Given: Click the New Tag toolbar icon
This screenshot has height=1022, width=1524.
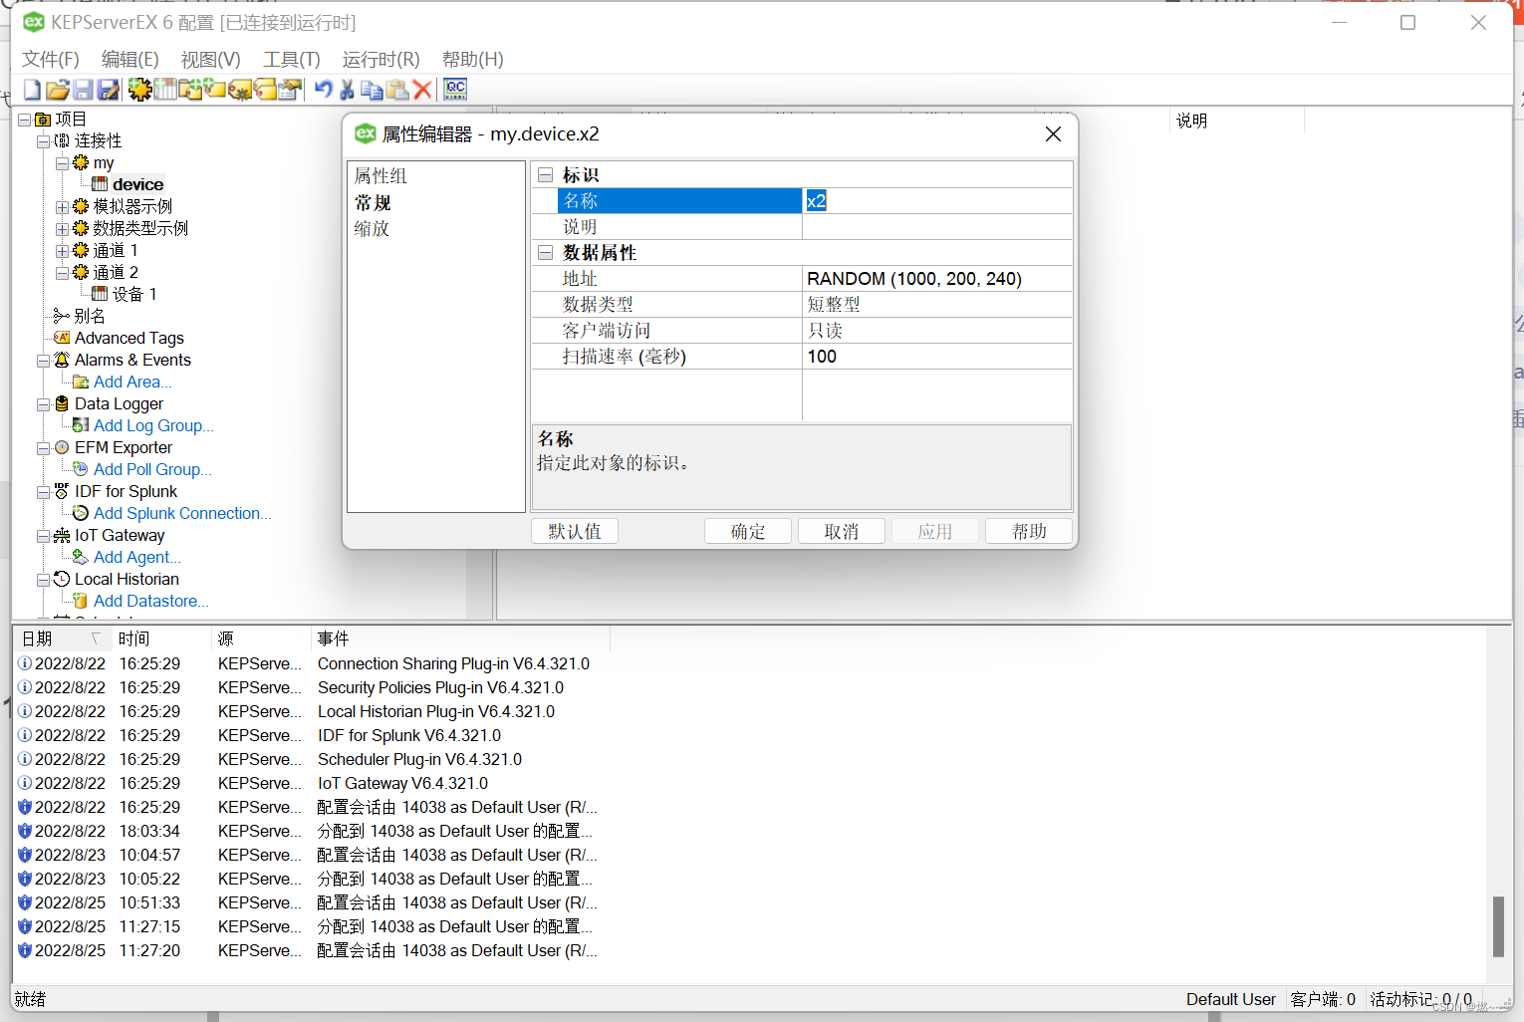Looking at the screenshot, I should point(214,90).
